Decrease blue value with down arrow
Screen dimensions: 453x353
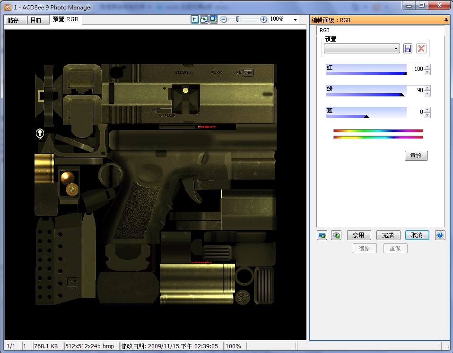point(427,115)
